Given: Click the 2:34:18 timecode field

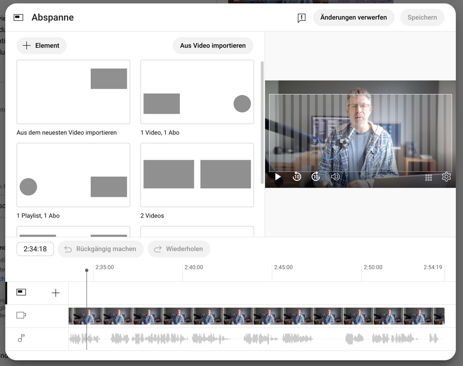Looking at the screenshot, I should coord(35,249).
